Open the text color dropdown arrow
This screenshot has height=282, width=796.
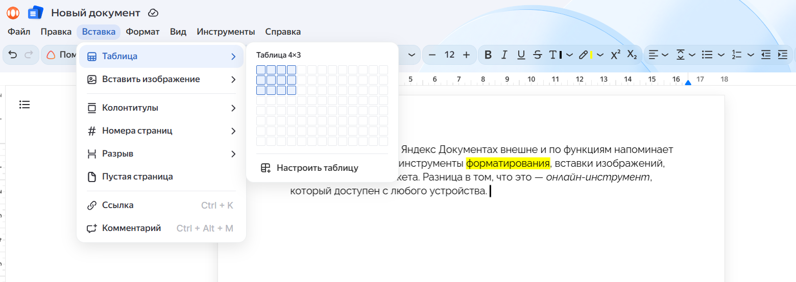click(569, 55)
